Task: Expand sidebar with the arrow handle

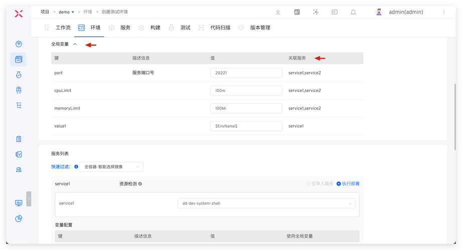Action: click(x=29, y=199)
